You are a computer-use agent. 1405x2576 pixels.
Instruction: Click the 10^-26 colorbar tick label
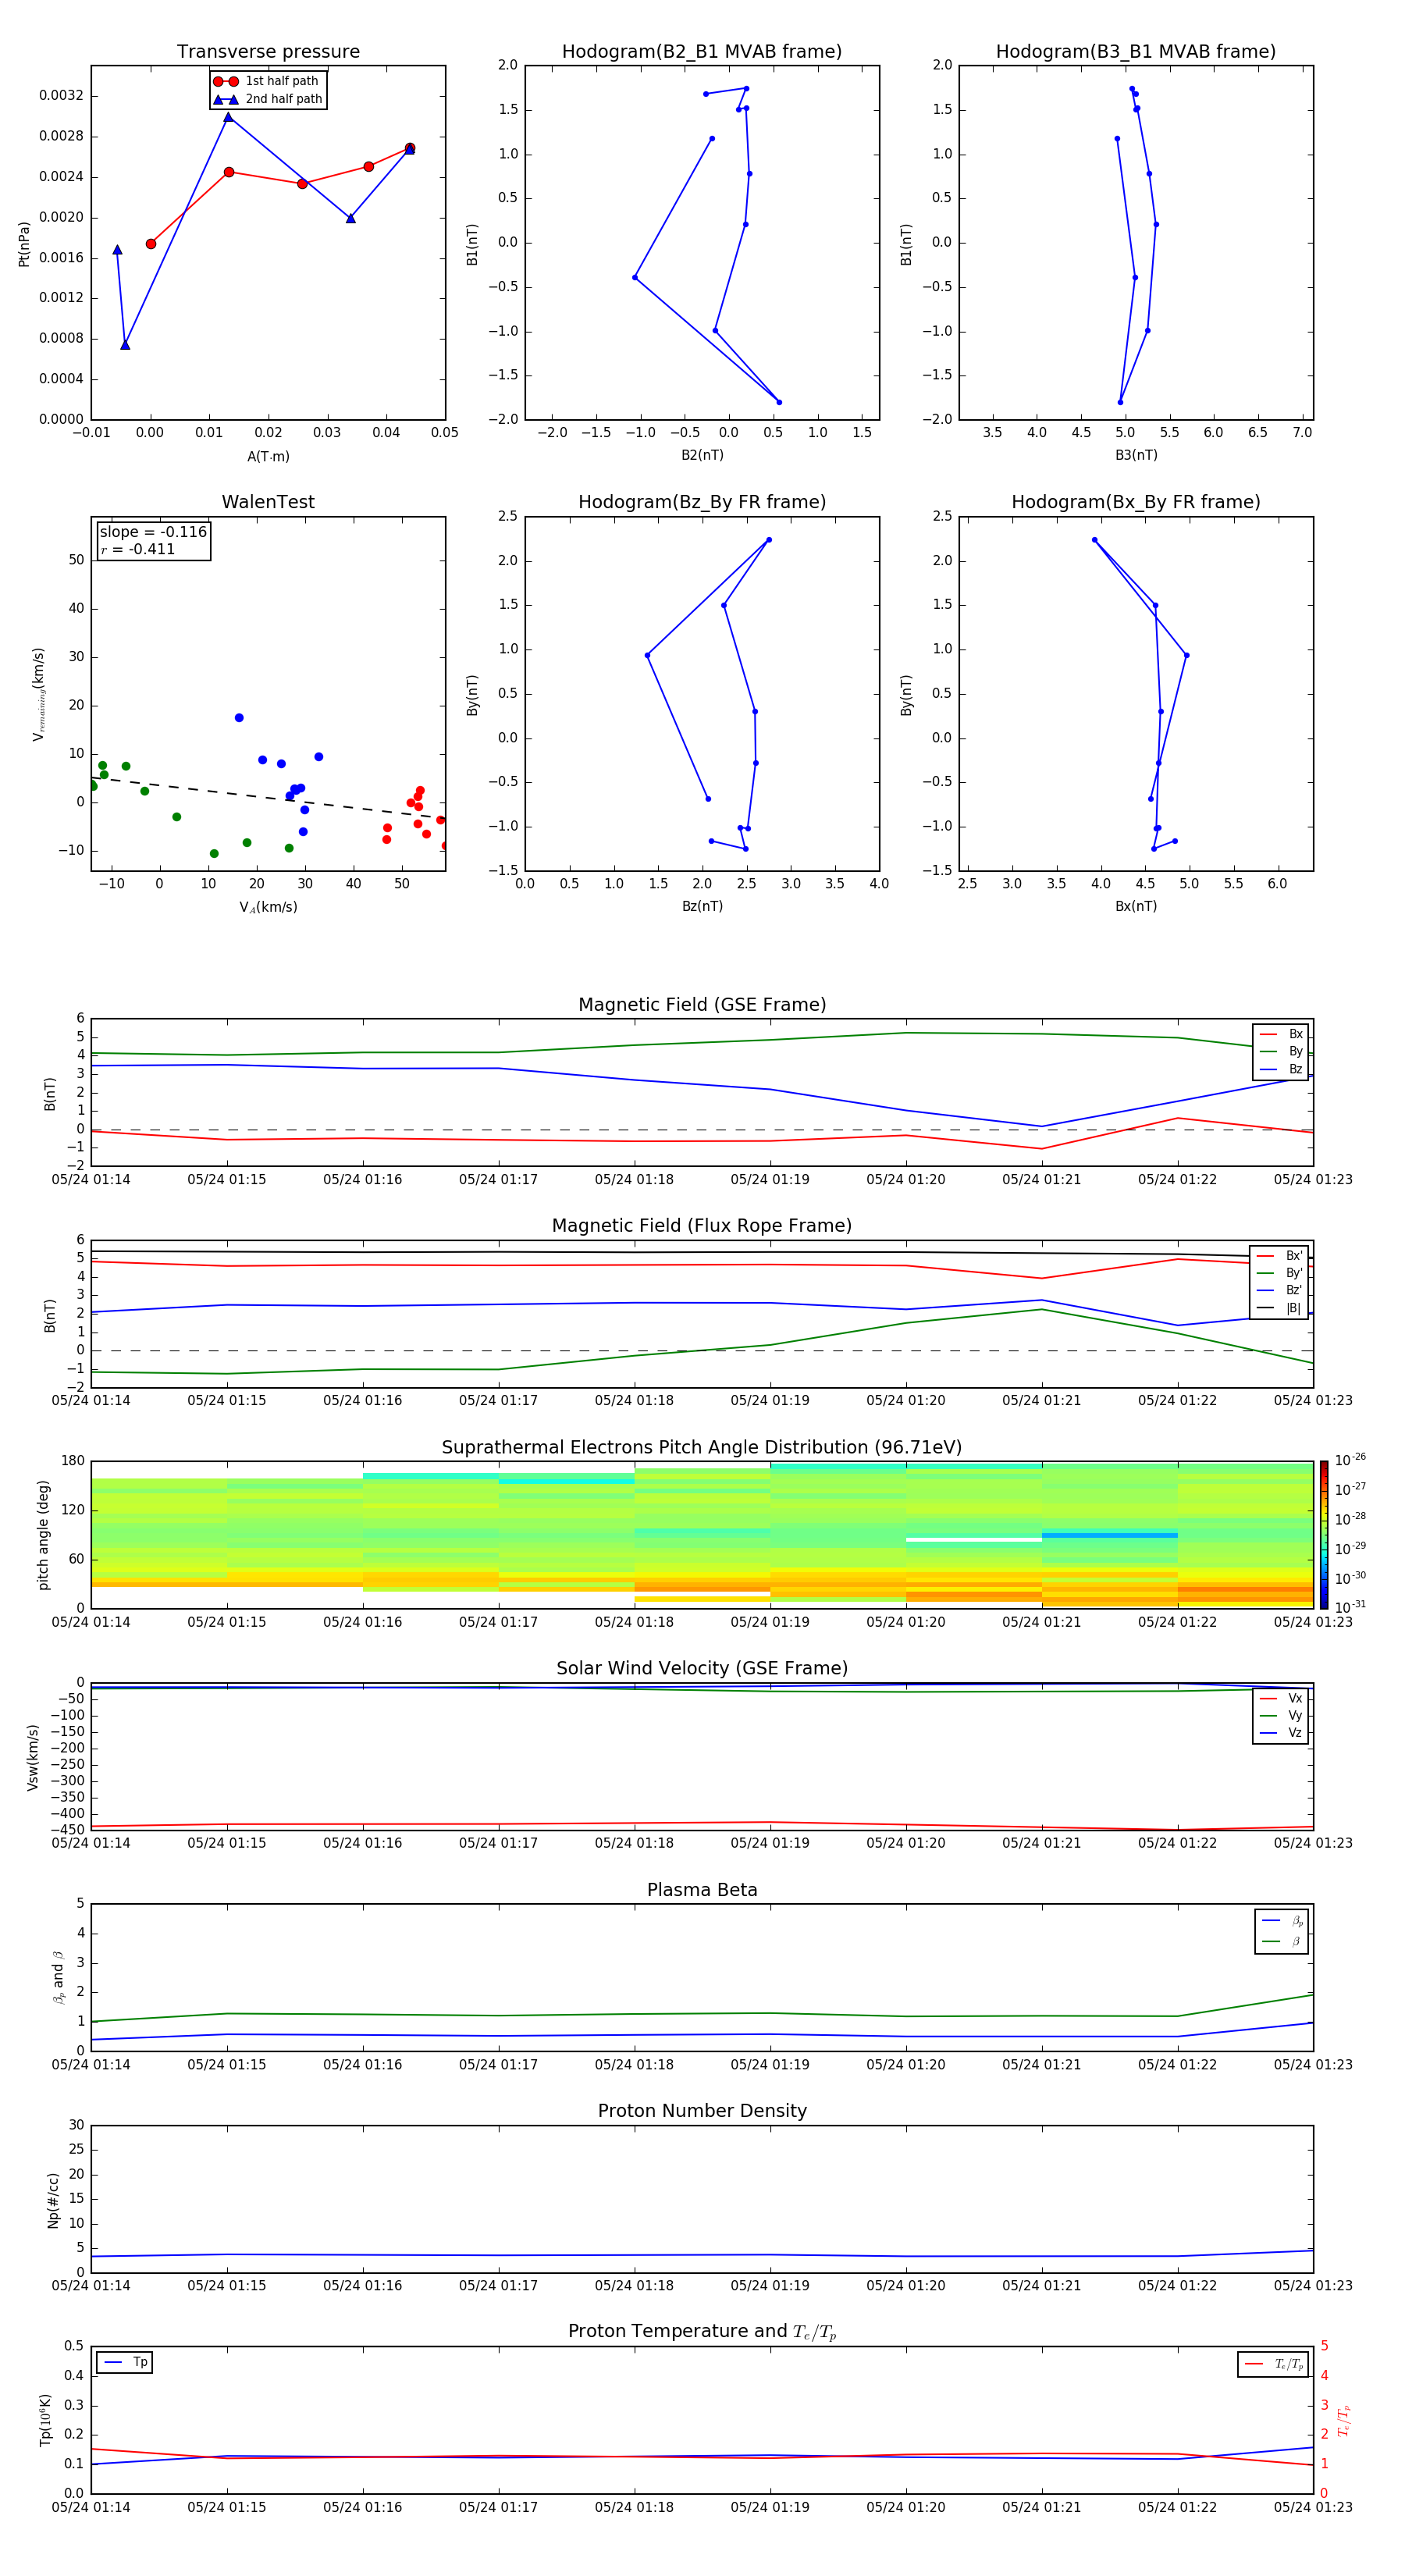[1350, 1460]
